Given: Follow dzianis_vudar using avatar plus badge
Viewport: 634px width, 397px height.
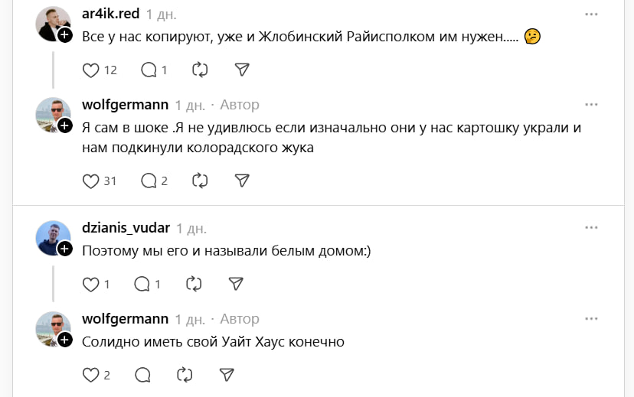Looking at the screenshot, I should (65, 249).
